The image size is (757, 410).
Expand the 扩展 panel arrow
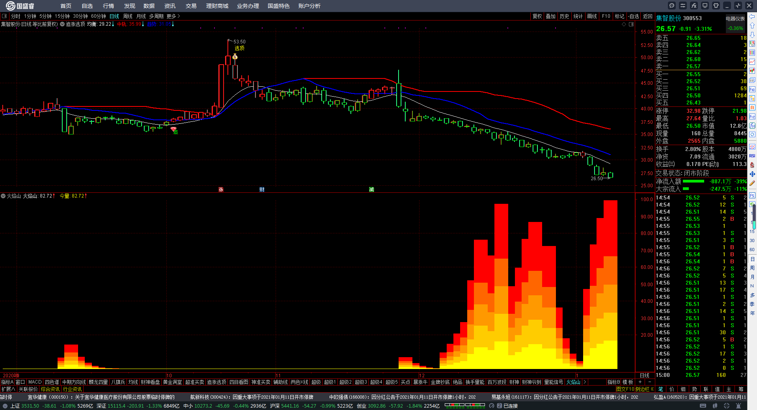point(8,389)
